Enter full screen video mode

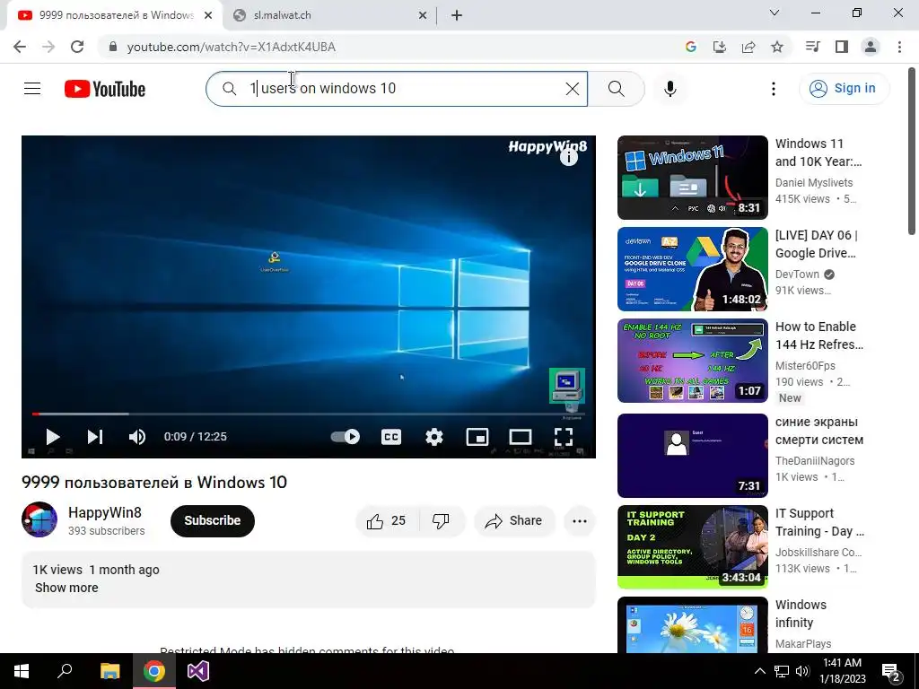tap(564, 437)
